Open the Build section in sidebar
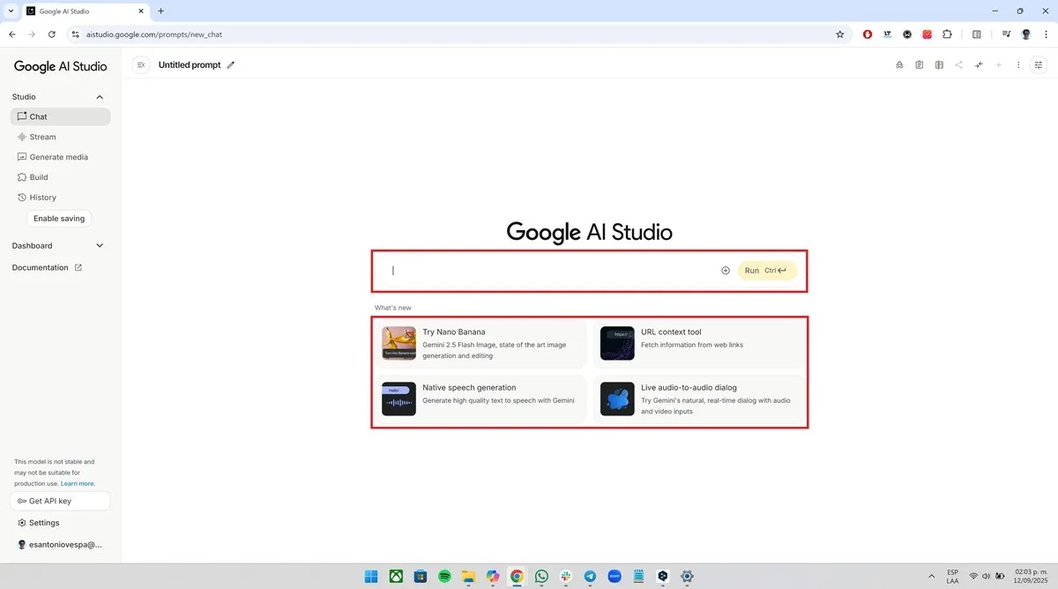 [x=38, y=176]
